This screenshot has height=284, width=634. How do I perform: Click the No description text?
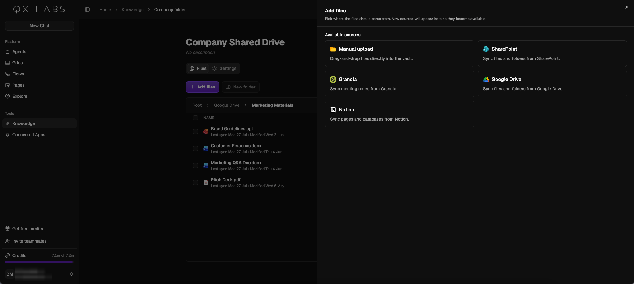tap(200, 52)
